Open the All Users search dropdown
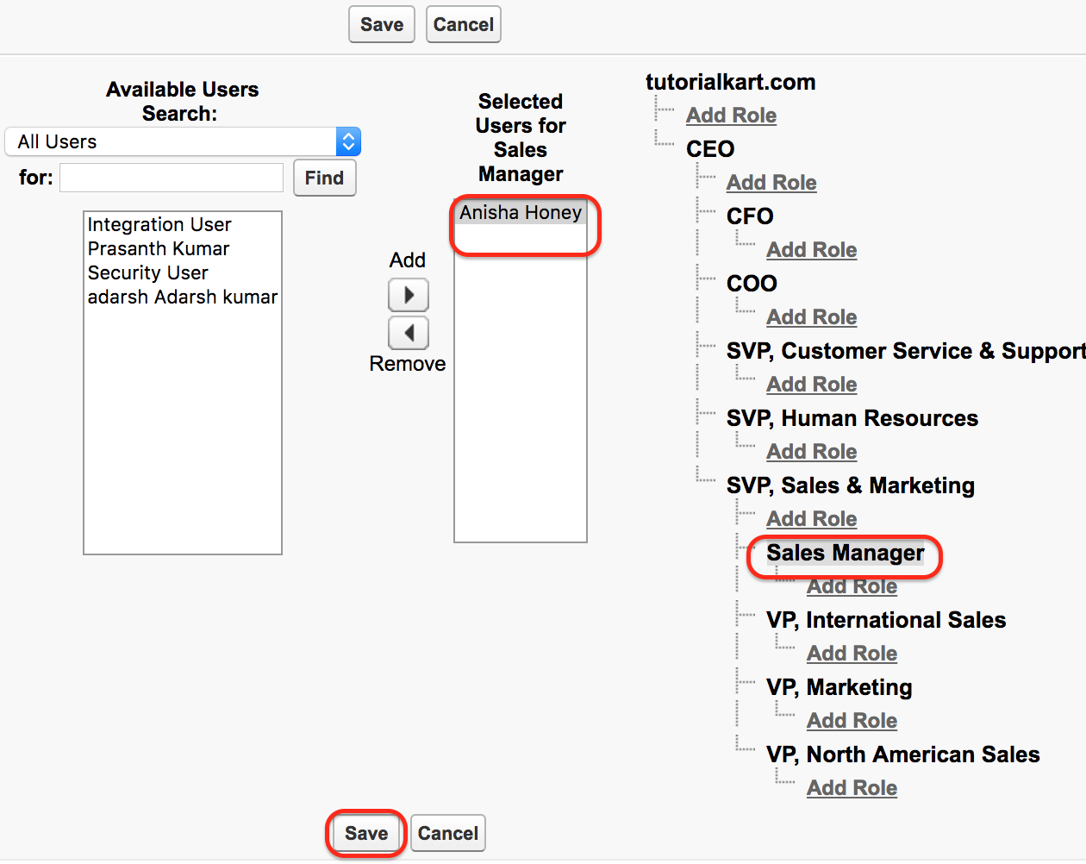 [183, 141]
